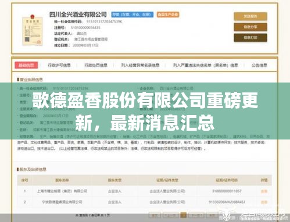The width and height of the screenshot is (290, 222).
Task: Open the business license thumbnail image
Action: (x=32, y=30)
